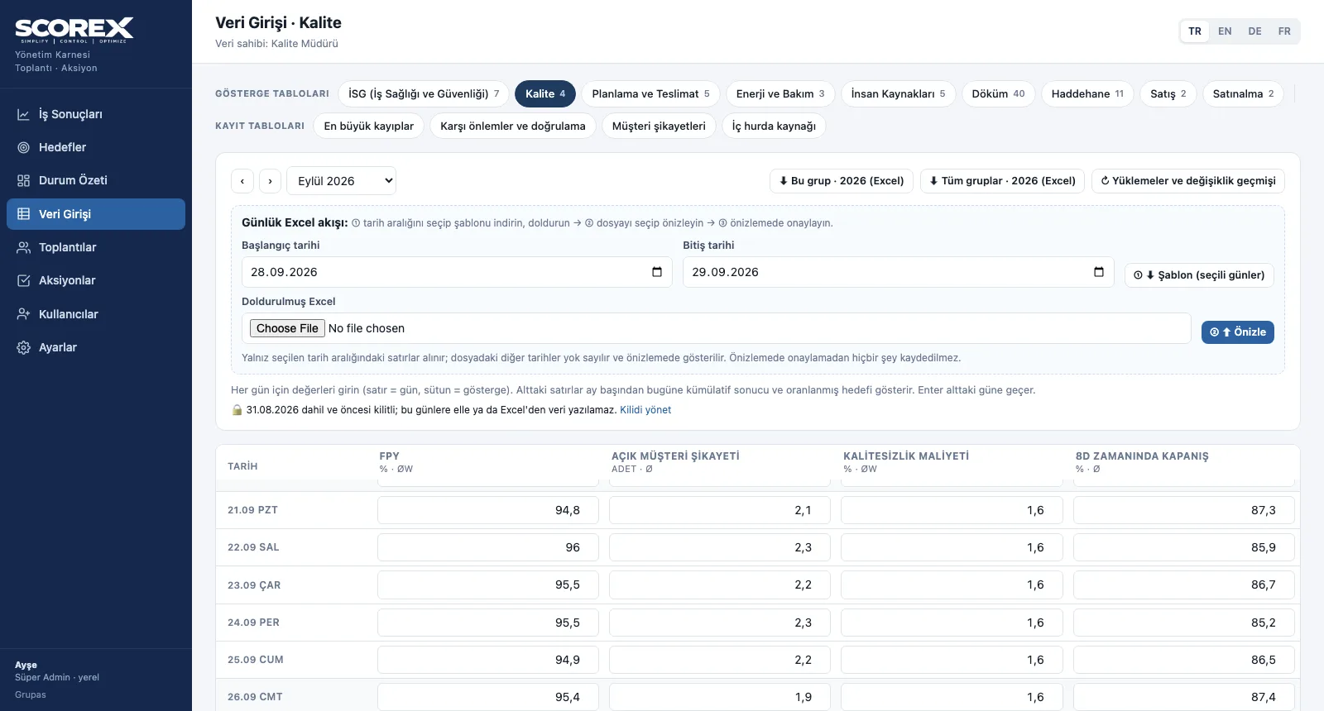Open calendar picker for Bitiş tarihi
The width and height of the screenshot is (1324, 711).
click(x=1099, y=272)
